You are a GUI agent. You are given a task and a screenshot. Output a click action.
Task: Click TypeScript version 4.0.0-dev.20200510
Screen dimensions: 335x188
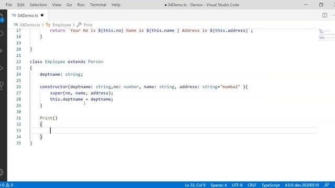(301, 185)
